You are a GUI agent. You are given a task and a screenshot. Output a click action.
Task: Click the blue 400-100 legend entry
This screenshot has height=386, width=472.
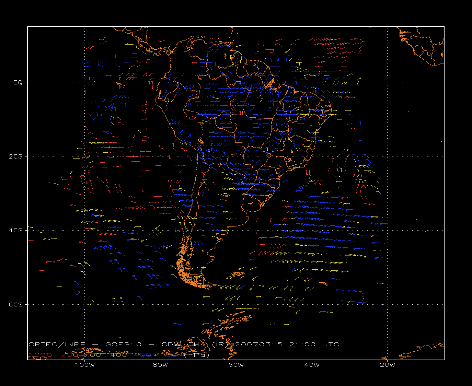click(156, 355)
